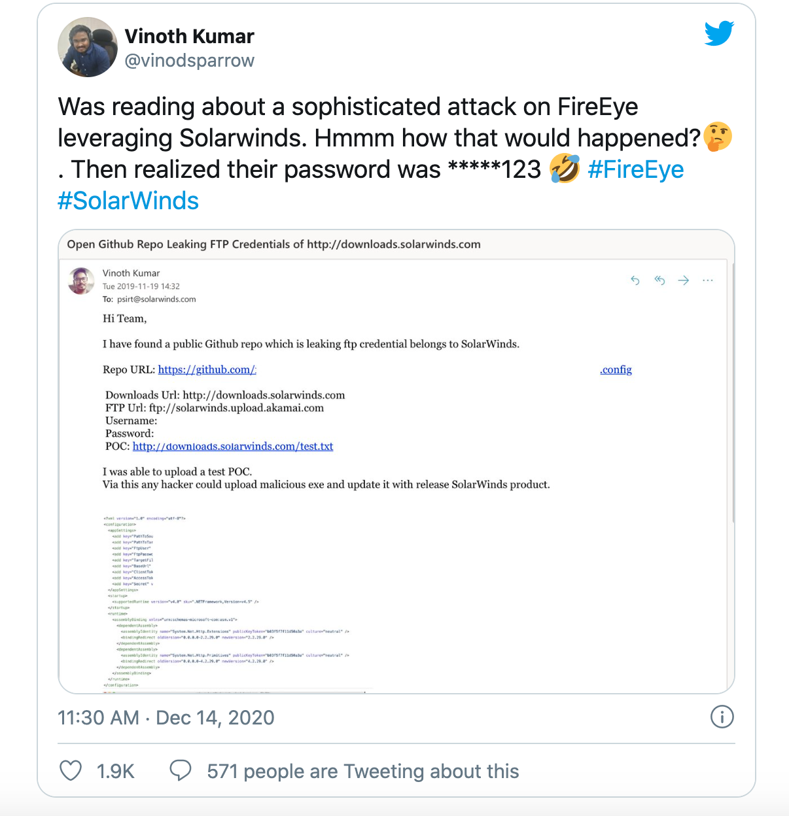Viewport: 789px width, 816px height.
Task: Open the email more options ellipsis
Action: pyautogui.click(x=707, y=280)
